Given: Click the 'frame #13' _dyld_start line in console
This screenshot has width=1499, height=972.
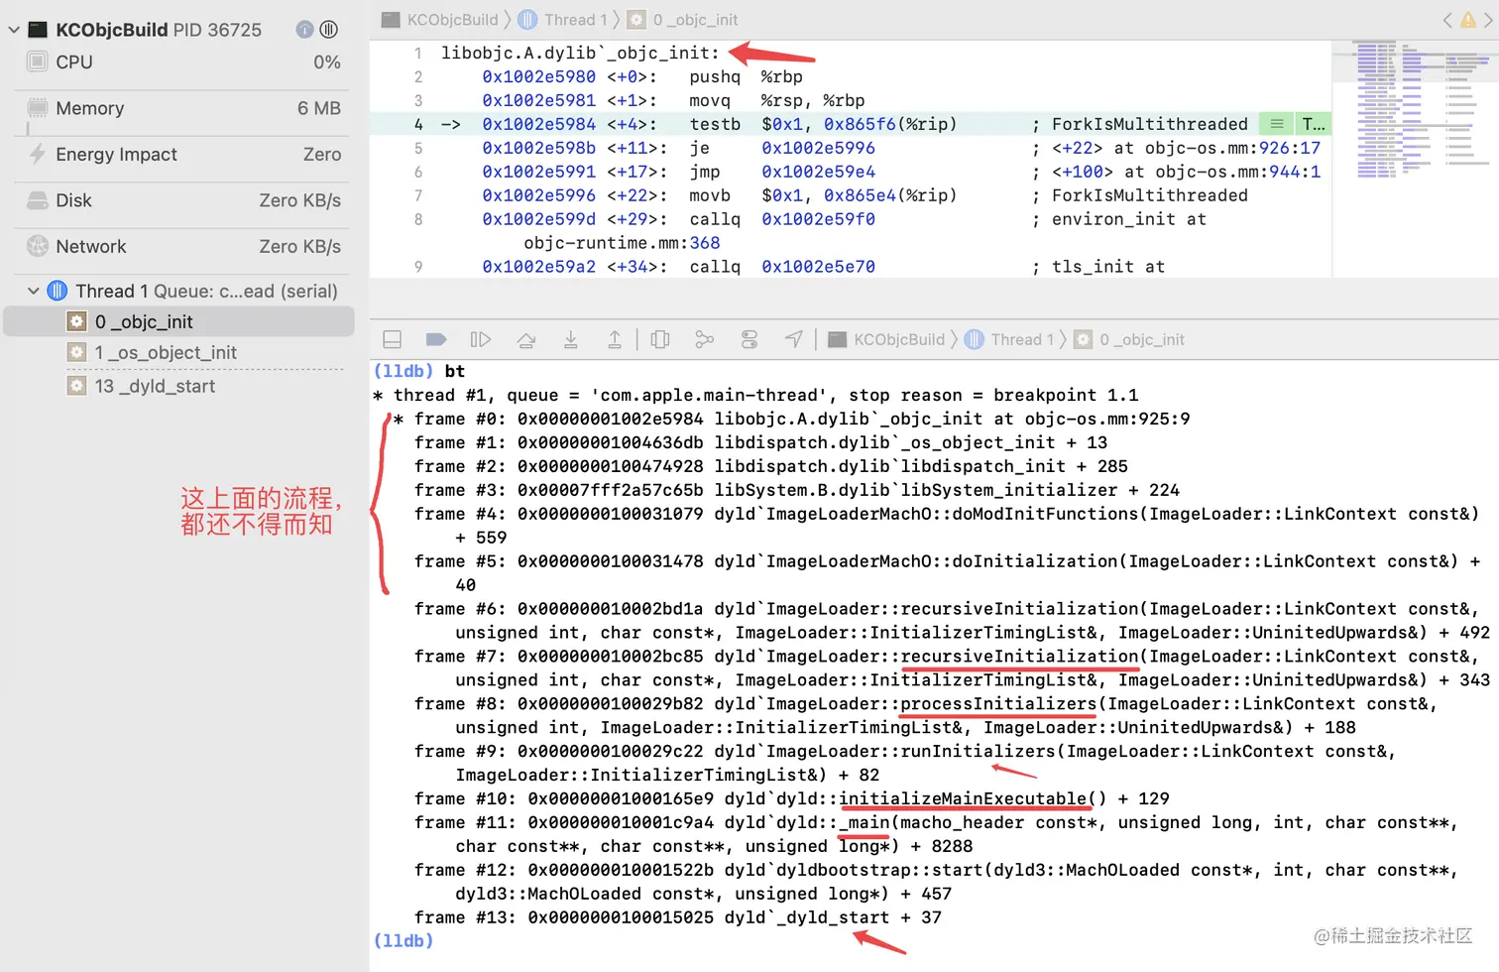Looking at the screenshot, I should pyautogui.click(x=678, y=917).
